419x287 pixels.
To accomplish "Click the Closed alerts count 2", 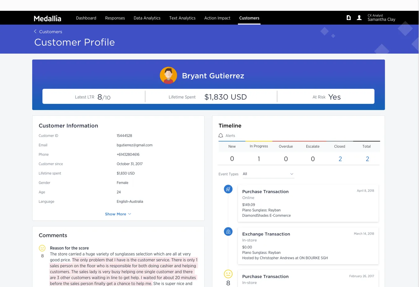I will (x=340, y=159).
